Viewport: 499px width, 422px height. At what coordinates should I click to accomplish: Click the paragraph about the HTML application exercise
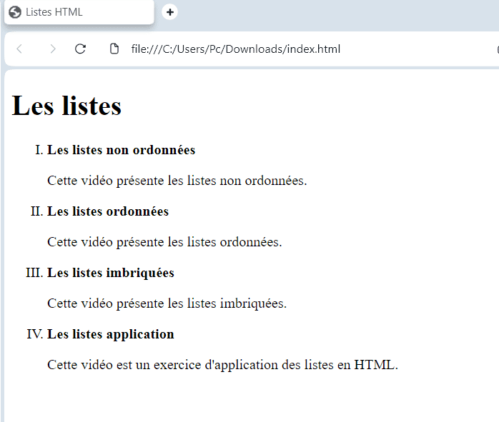point(222,365)
